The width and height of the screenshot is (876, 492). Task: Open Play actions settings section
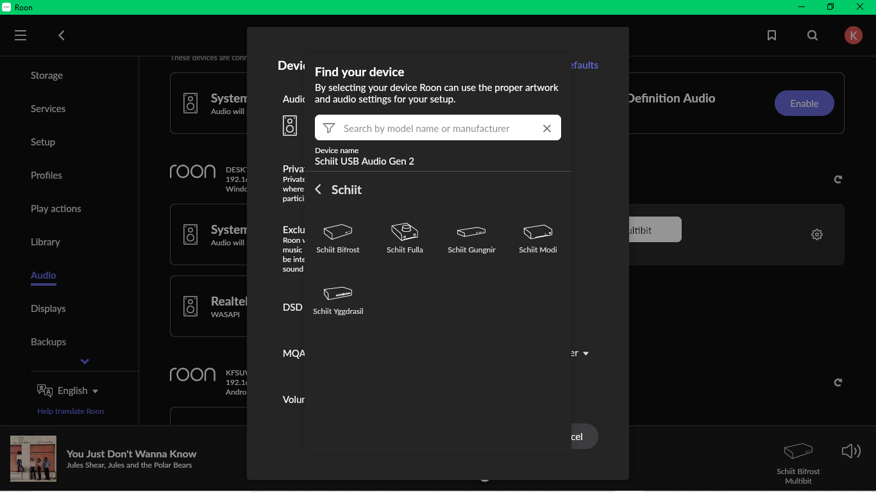pos(56,209)
